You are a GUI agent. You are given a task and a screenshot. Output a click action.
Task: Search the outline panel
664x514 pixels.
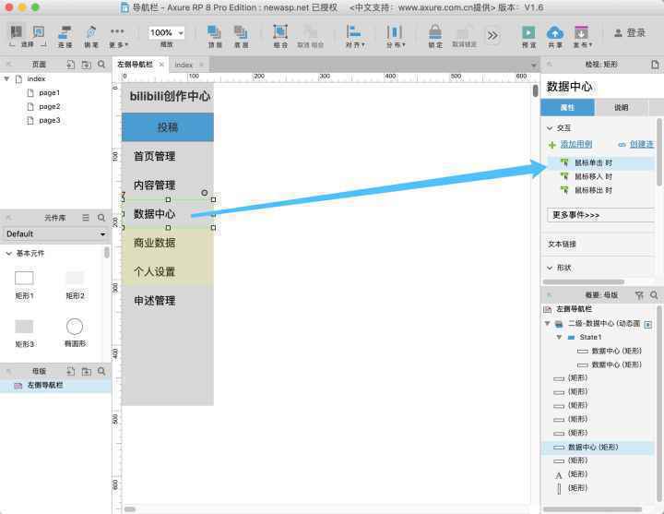coord(654,295)
